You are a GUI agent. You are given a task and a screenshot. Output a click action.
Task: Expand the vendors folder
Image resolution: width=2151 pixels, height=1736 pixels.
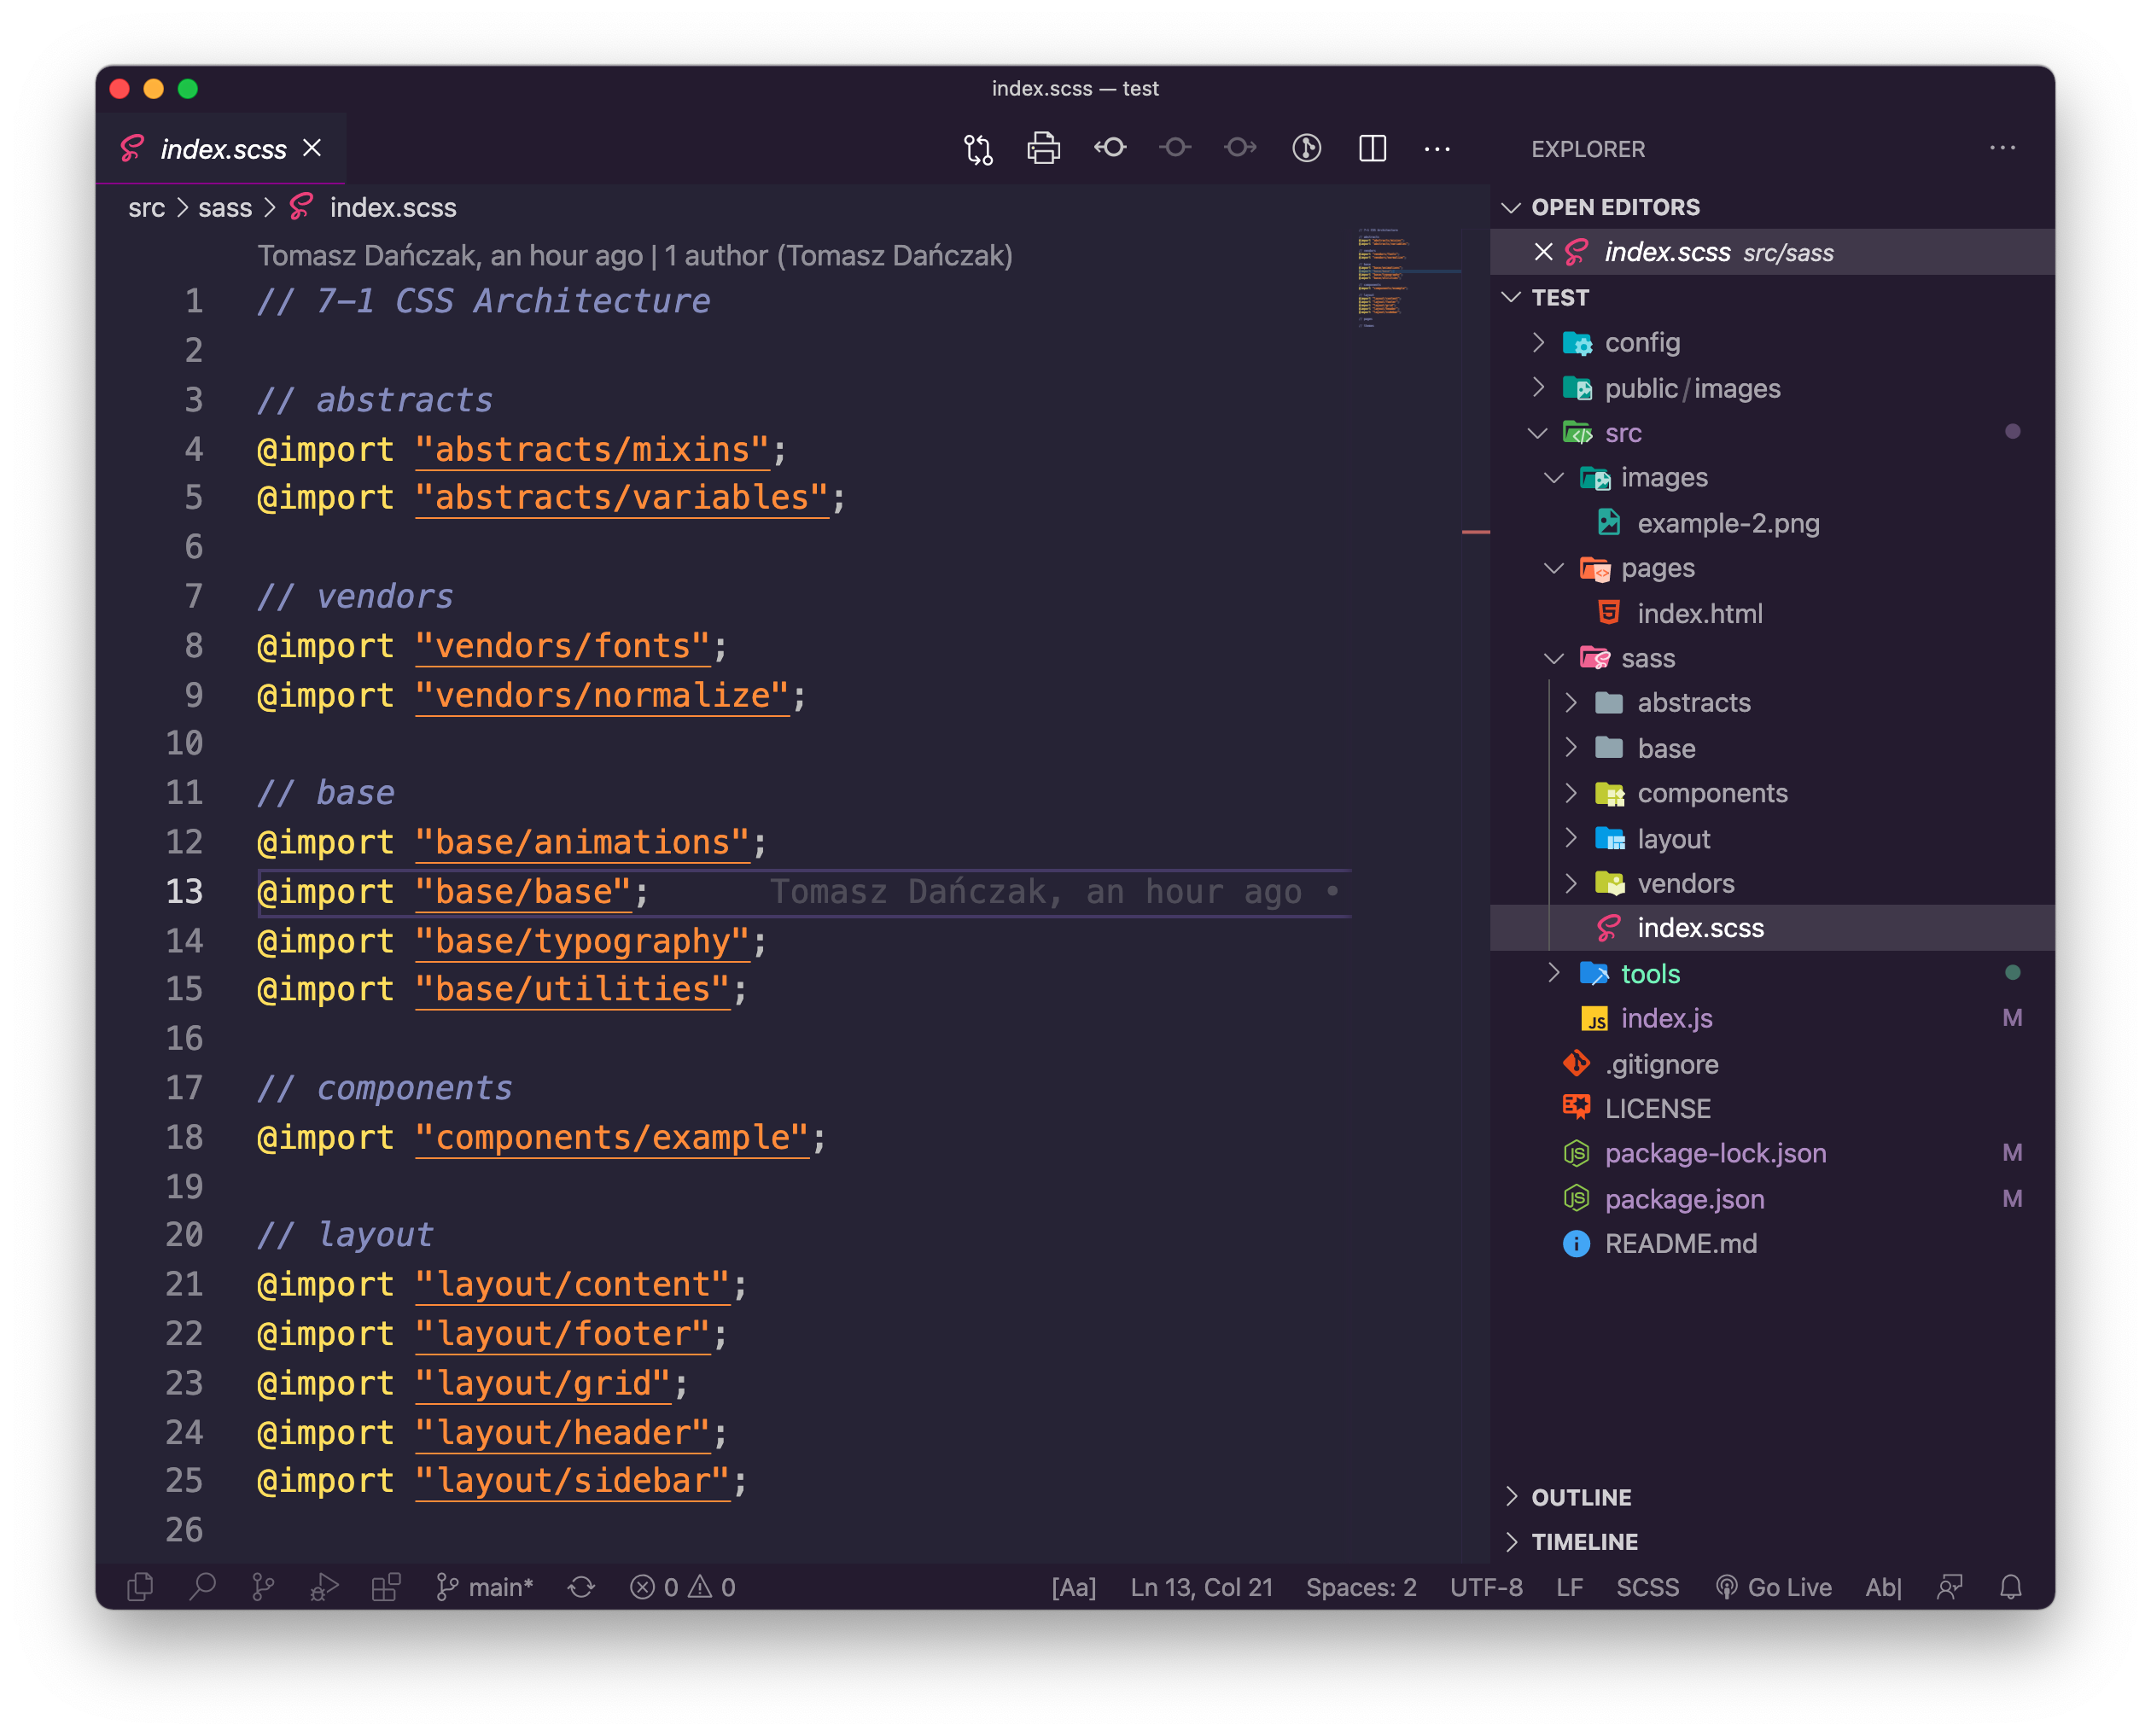[x=1772, y=884]
